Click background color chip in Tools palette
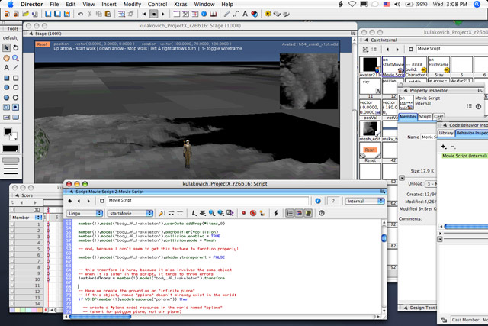Screen dimensions: 488x326 (x=14, y=137)
